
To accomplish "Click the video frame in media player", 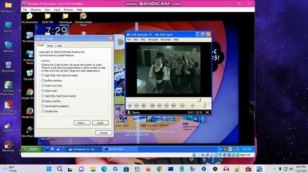I will coord(168,69).
